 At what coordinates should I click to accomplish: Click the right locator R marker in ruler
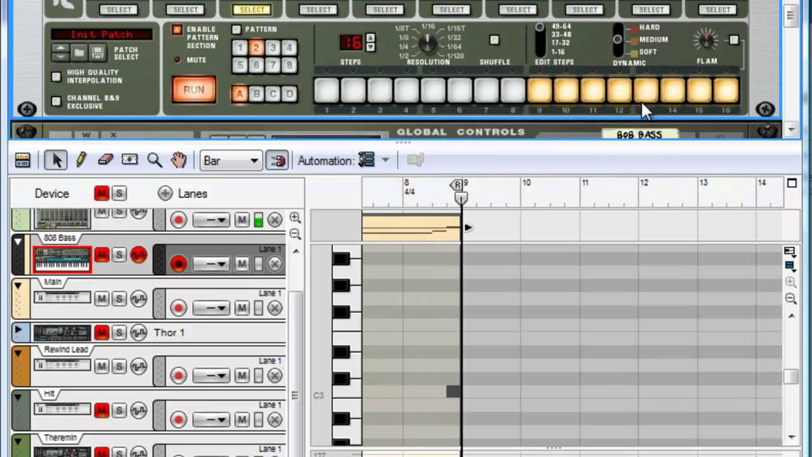pyautogui.click(x=457, y=185)
